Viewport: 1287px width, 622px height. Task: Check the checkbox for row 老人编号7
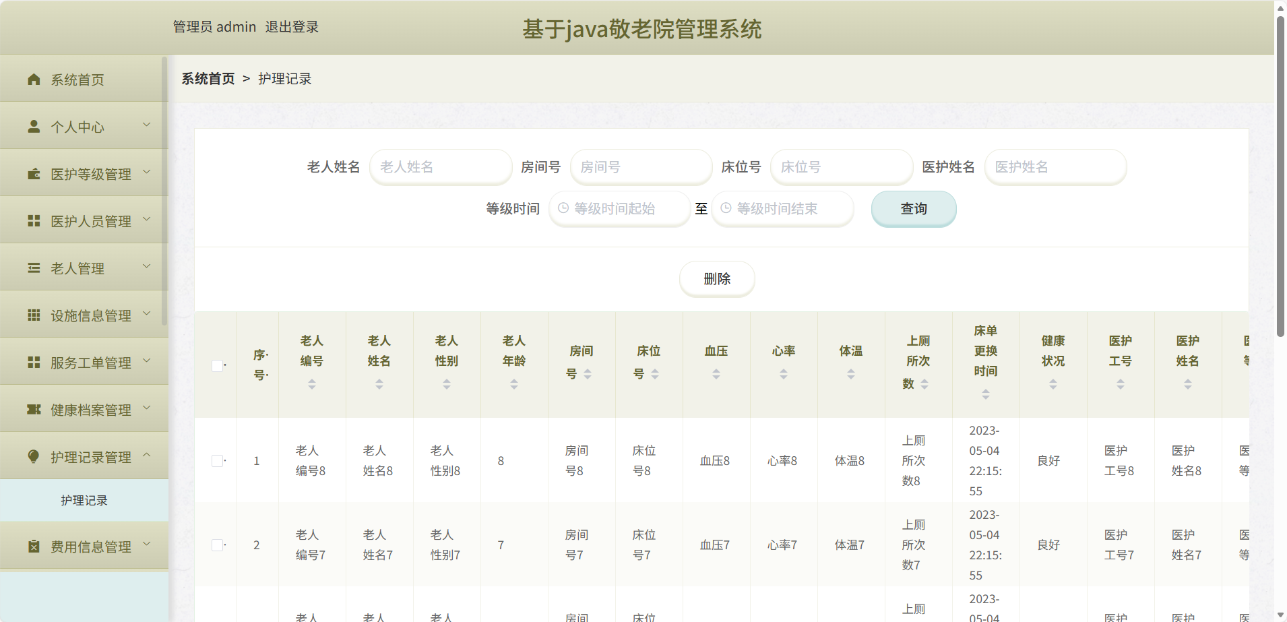coord(217,545)
